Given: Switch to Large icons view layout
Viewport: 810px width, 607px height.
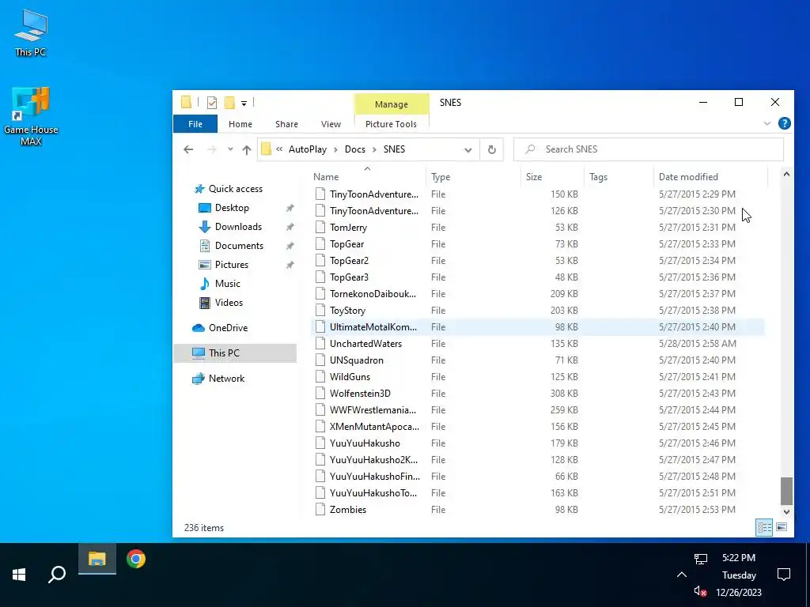Looking at the screenshot, I should tap(782, 527).
